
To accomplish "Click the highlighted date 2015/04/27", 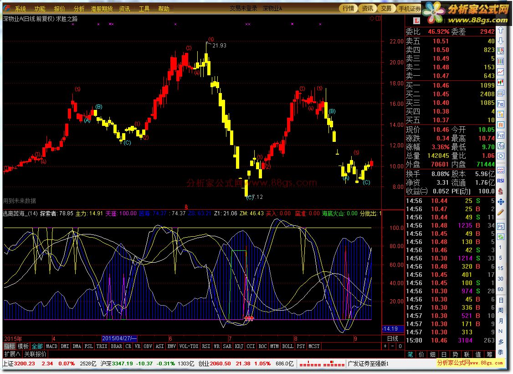I will click(119, 338).
